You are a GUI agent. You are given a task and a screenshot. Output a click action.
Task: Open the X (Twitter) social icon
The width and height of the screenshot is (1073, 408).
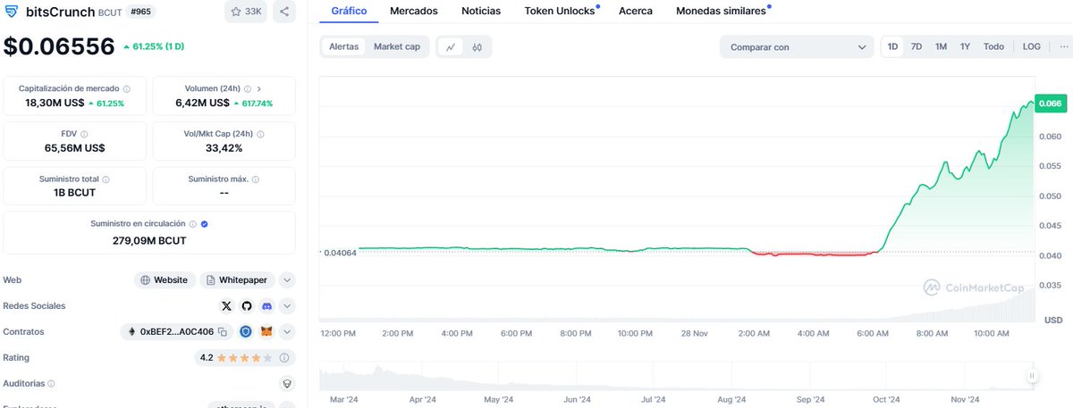click(227, 306)
